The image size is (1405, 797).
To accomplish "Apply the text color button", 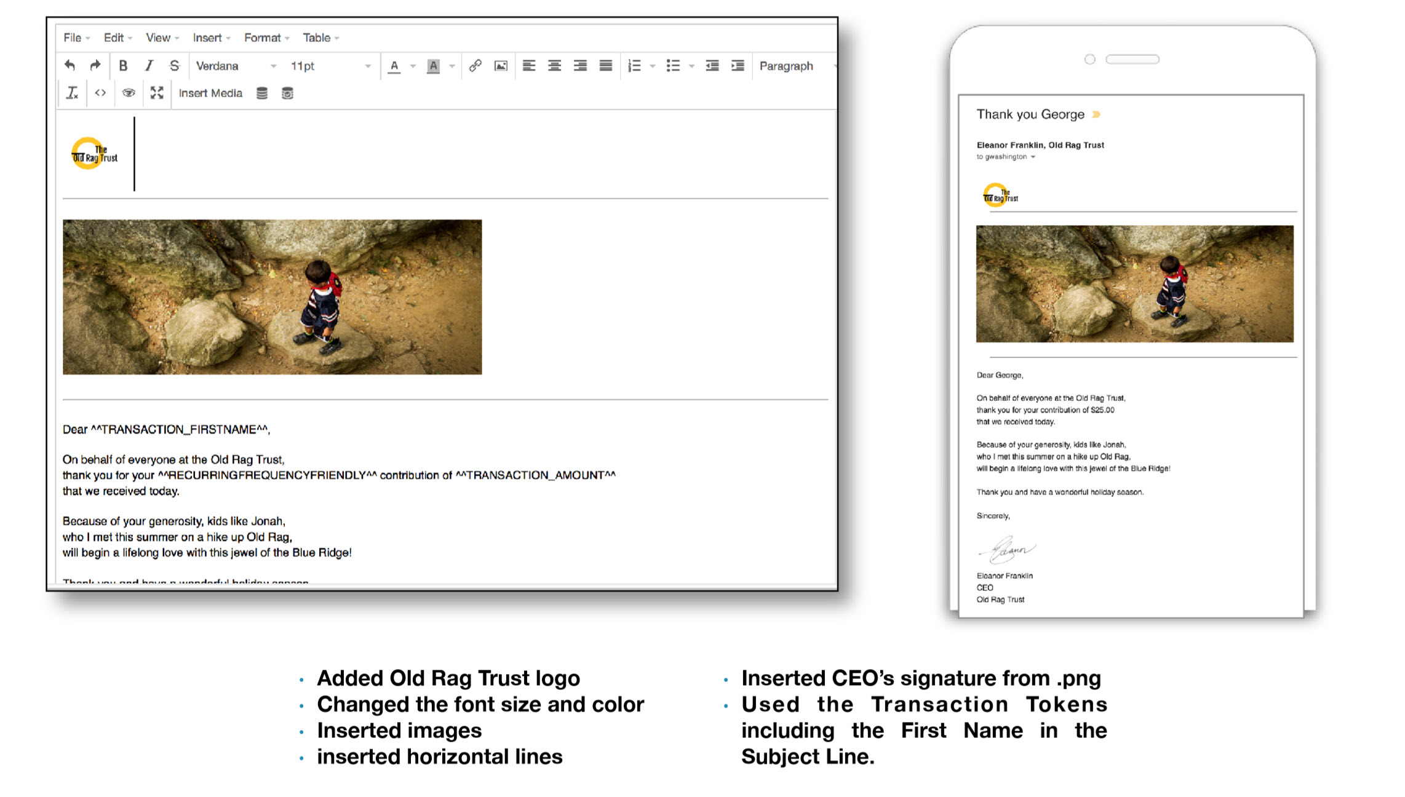I will pos(395,66).
